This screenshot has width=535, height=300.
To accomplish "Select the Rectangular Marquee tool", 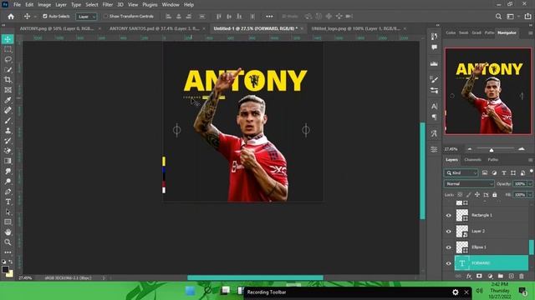I will tap(8, 49).
